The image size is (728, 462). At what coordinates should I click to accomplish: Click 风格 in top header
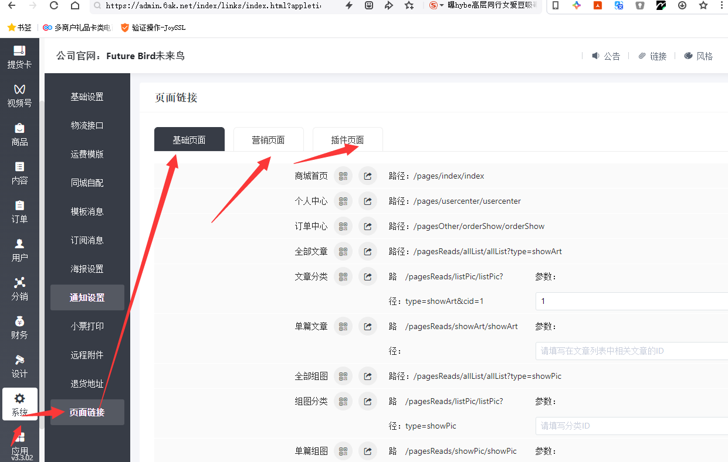tap(698, 56)
